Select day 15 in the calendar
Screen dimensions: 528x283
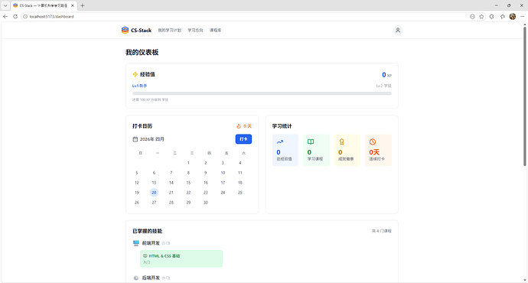188,183
